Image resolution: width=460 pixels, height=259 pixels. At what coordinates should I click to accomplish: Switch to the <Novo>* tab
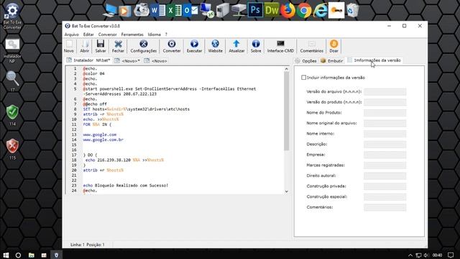[x=127, y=60]
